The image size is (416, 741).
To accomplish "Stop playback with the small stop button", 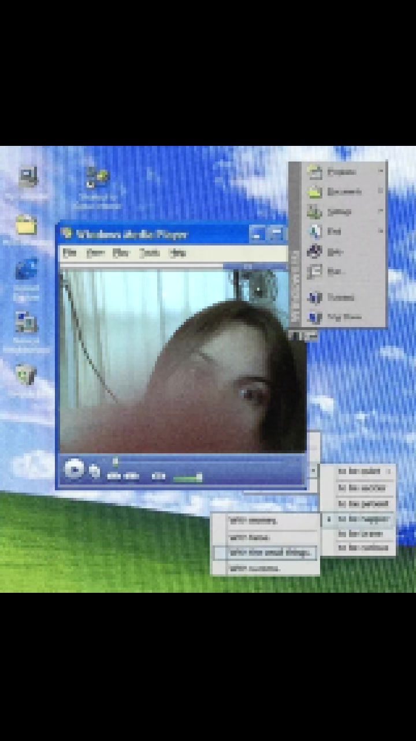I will pyautogui.click(x=95, y=472).
